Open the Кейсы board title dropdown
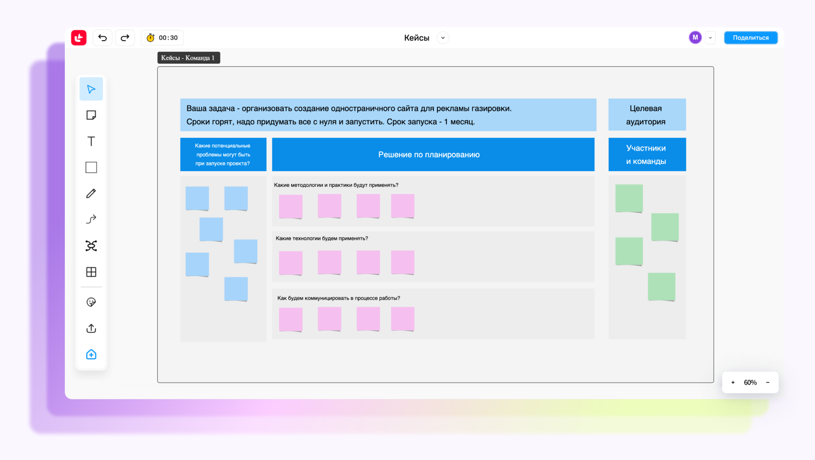The width and height of the screenshot is (815, 460). (443, 38)
